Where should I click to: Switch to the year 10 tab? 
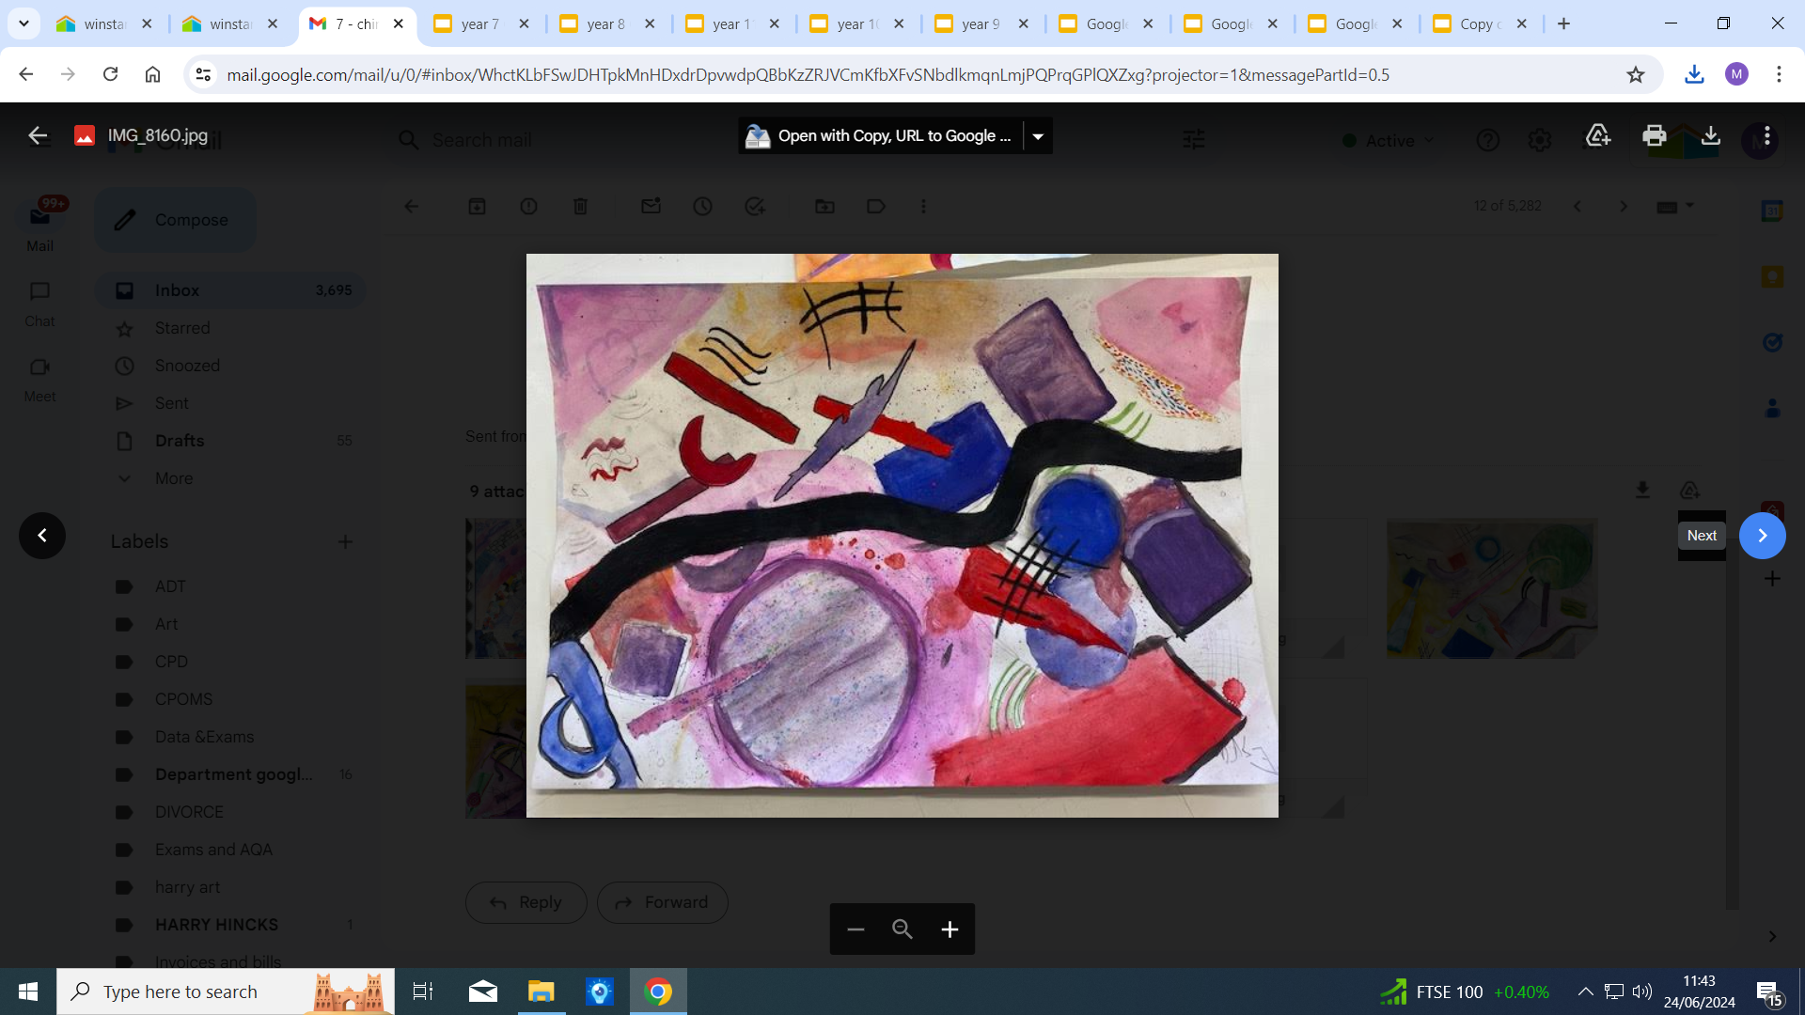[x=856, y=23]
